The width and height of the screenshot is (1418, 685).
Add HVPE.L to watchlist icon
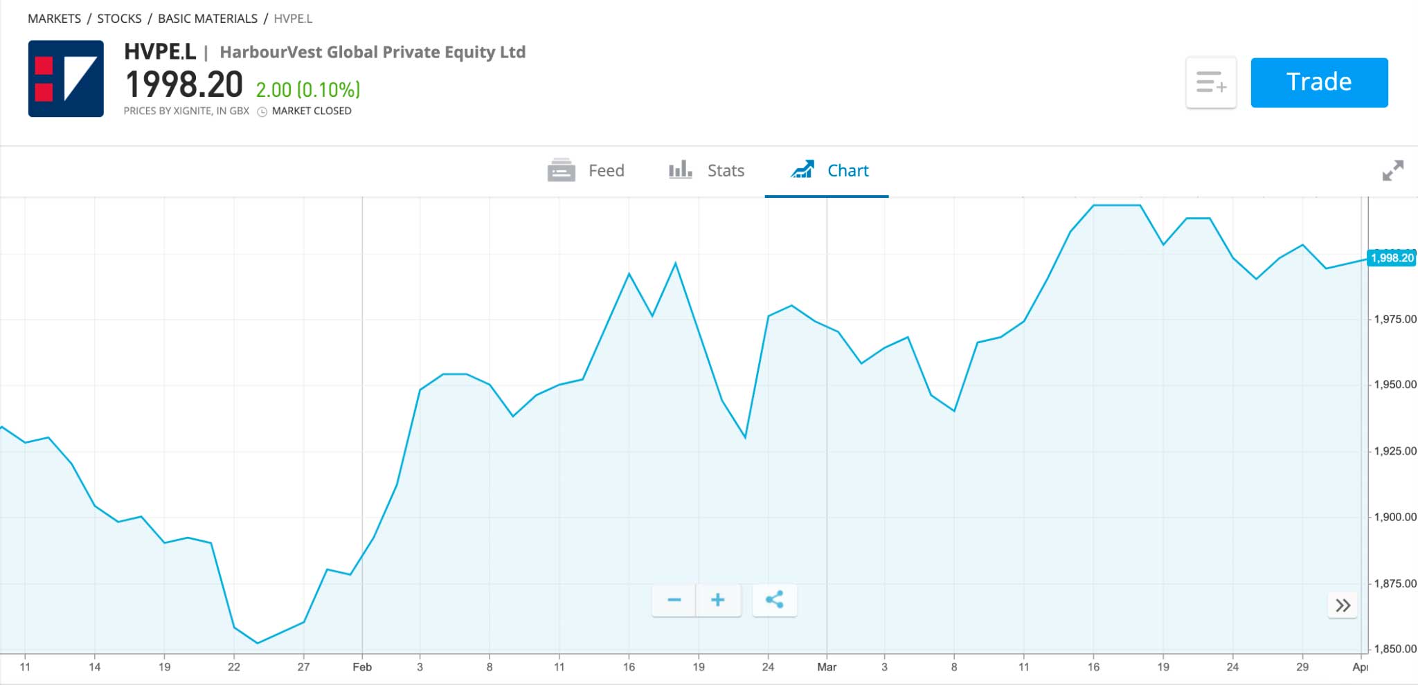click(1211, 82)
